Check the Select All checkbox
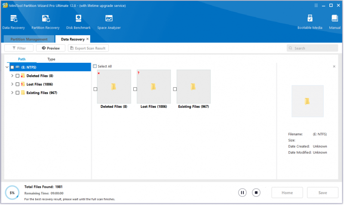Image resolution: width=344 pixels, height=205 pixels. coord(95,66)
